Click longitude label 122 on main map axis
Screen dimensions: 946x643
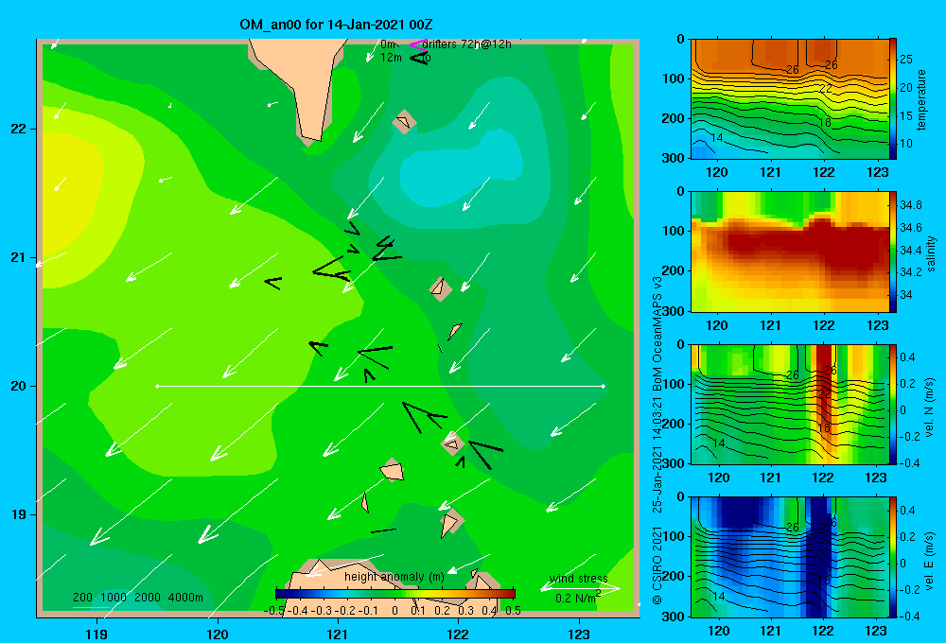[x=459, y=634]
